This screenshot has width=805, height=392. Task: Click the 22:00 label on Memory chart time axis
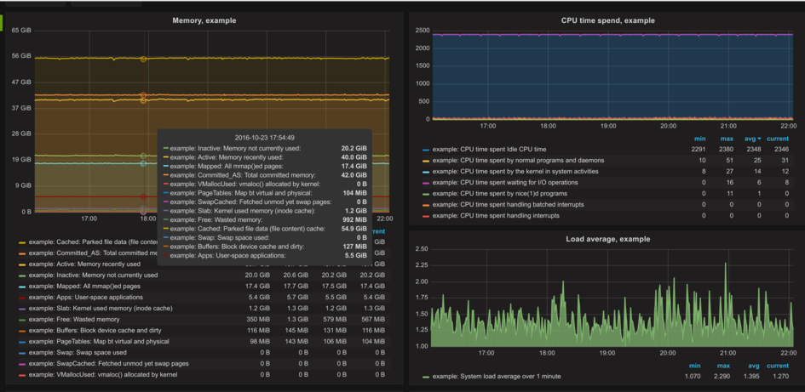384,219
